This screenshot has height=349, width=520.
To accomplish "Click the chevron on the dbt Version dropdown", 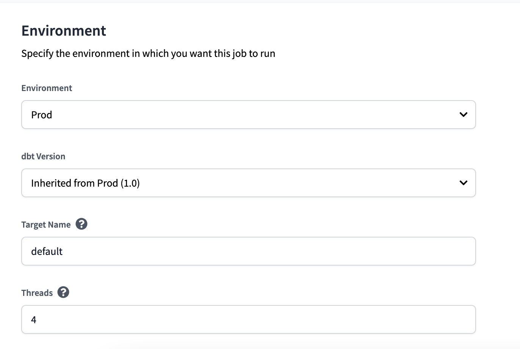I will pyautogui.click(x=463, y=183).
